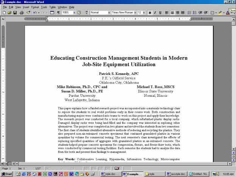
Task: Switch to style.doc taskbar button
Action: pyautogui.click(x=110, y=174)
